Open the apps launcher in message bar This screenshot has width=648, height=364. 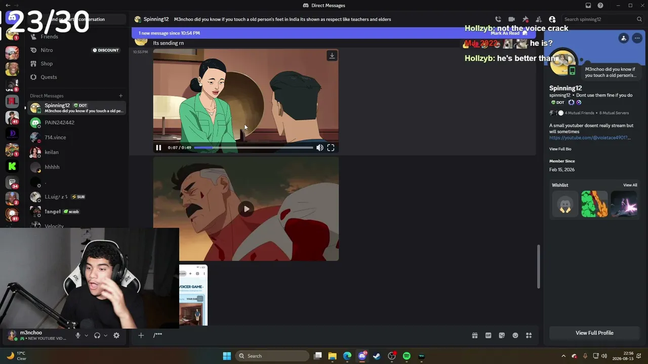coord(529,335)
